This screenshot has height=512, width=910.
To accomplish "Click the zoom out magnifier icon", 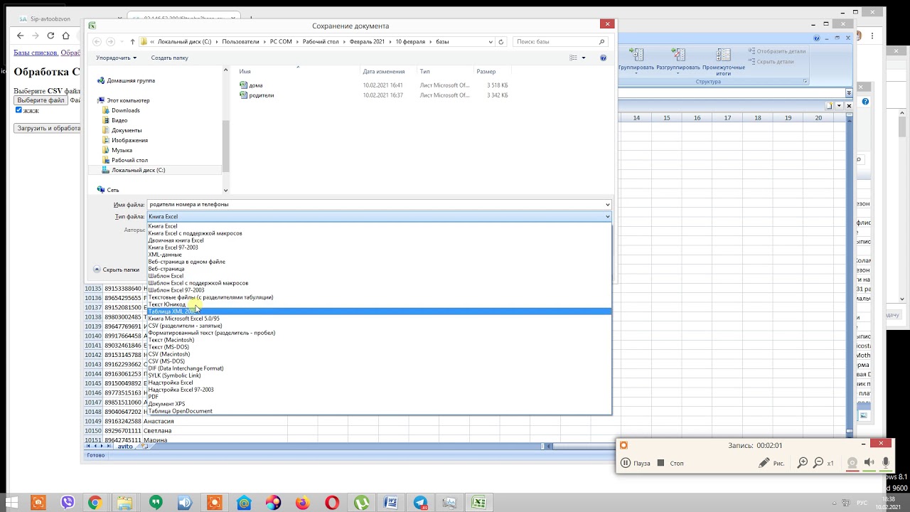I will coord(819,463).
